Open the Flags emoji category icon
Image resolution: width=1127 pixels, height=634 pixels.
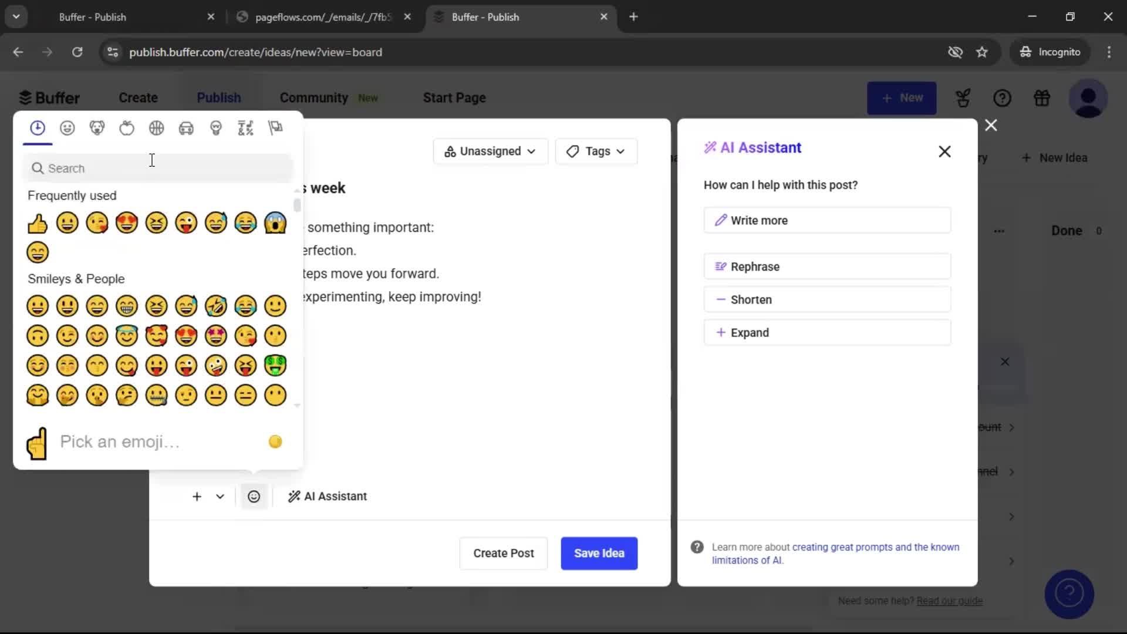pyautogui.click(x=275, y=128)
